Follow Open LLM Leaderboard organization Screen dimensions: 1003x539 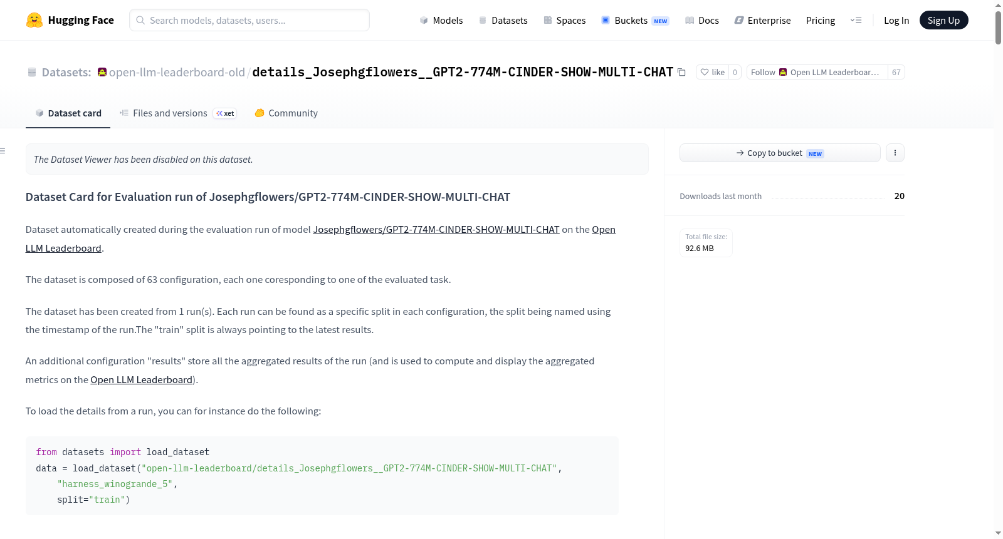pos(817,73)
